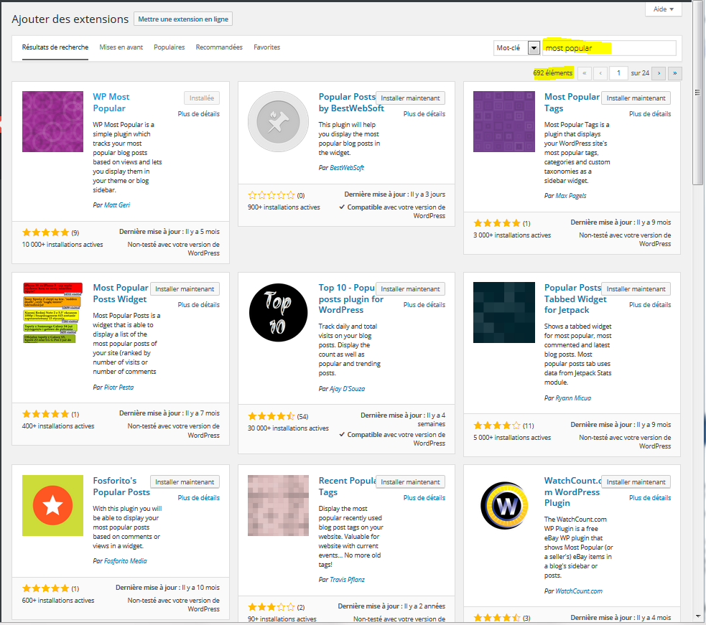Open Plus de détails for WP Most Popular
The image size is (706, 625).
point(198,114)
